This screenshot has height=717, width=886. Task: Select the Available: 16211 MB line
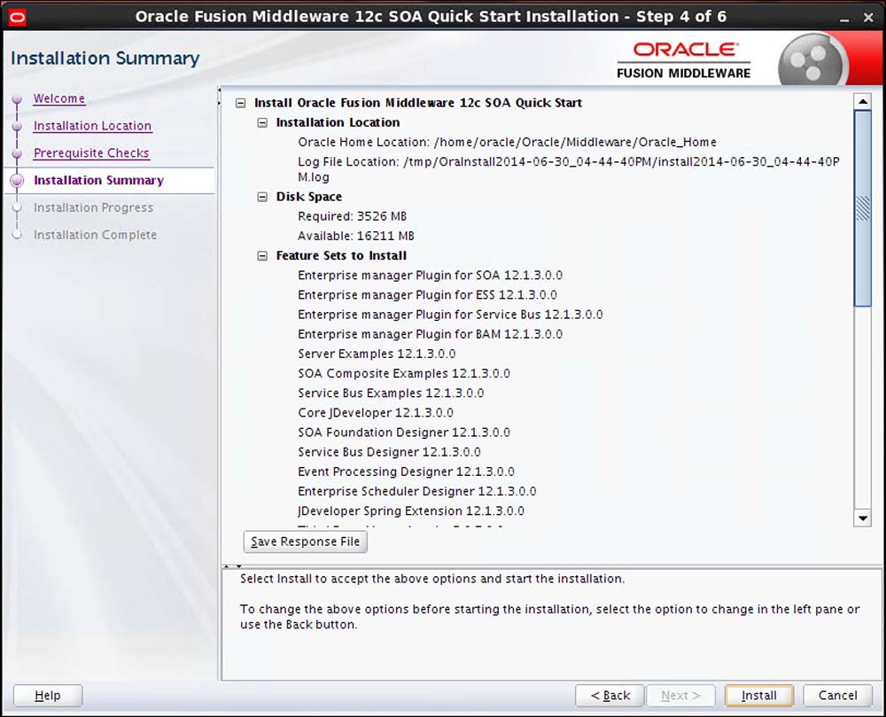(356, 236)
